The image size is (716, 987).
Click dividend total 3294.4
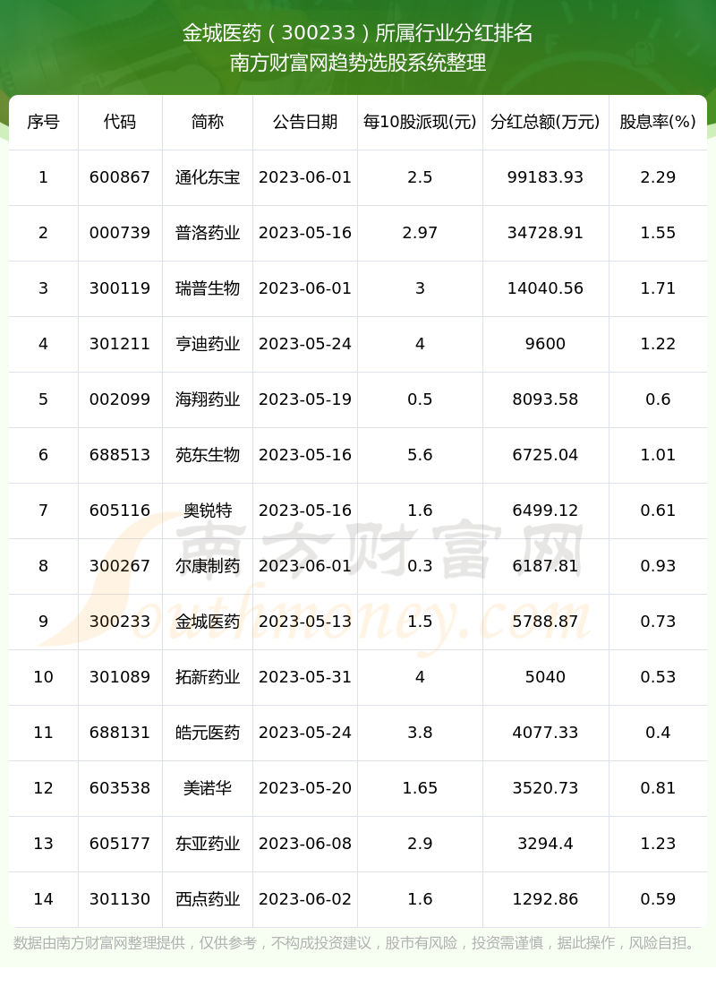[x=545, y=843]
